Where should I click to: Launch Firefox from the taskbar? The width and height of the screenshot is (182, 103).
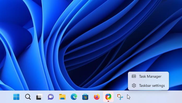point(97,97)
